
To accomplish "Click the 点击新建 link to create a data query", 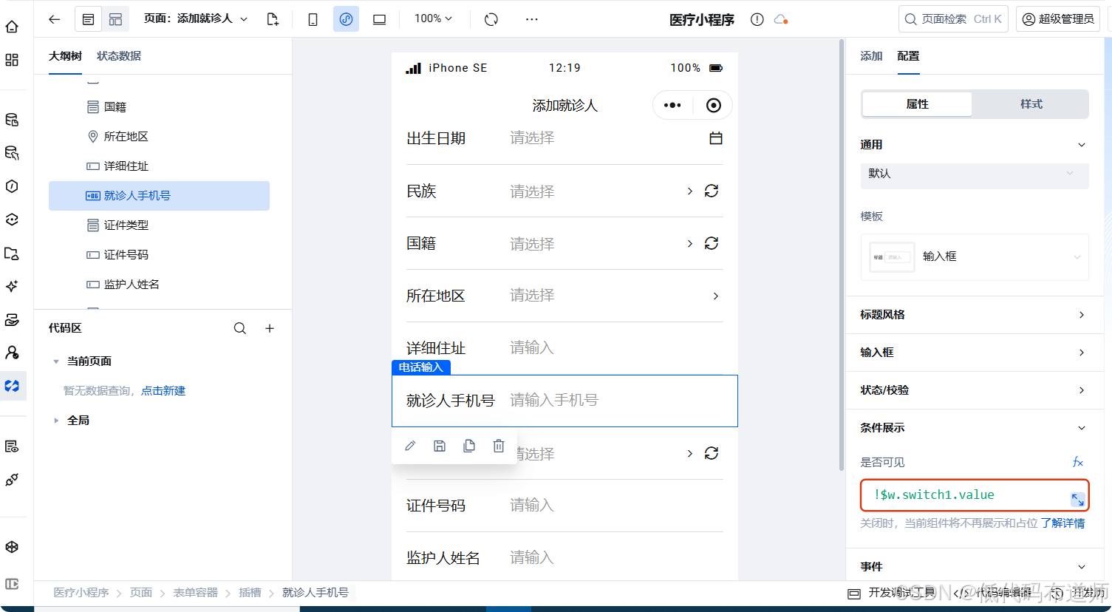I will 164,390.
